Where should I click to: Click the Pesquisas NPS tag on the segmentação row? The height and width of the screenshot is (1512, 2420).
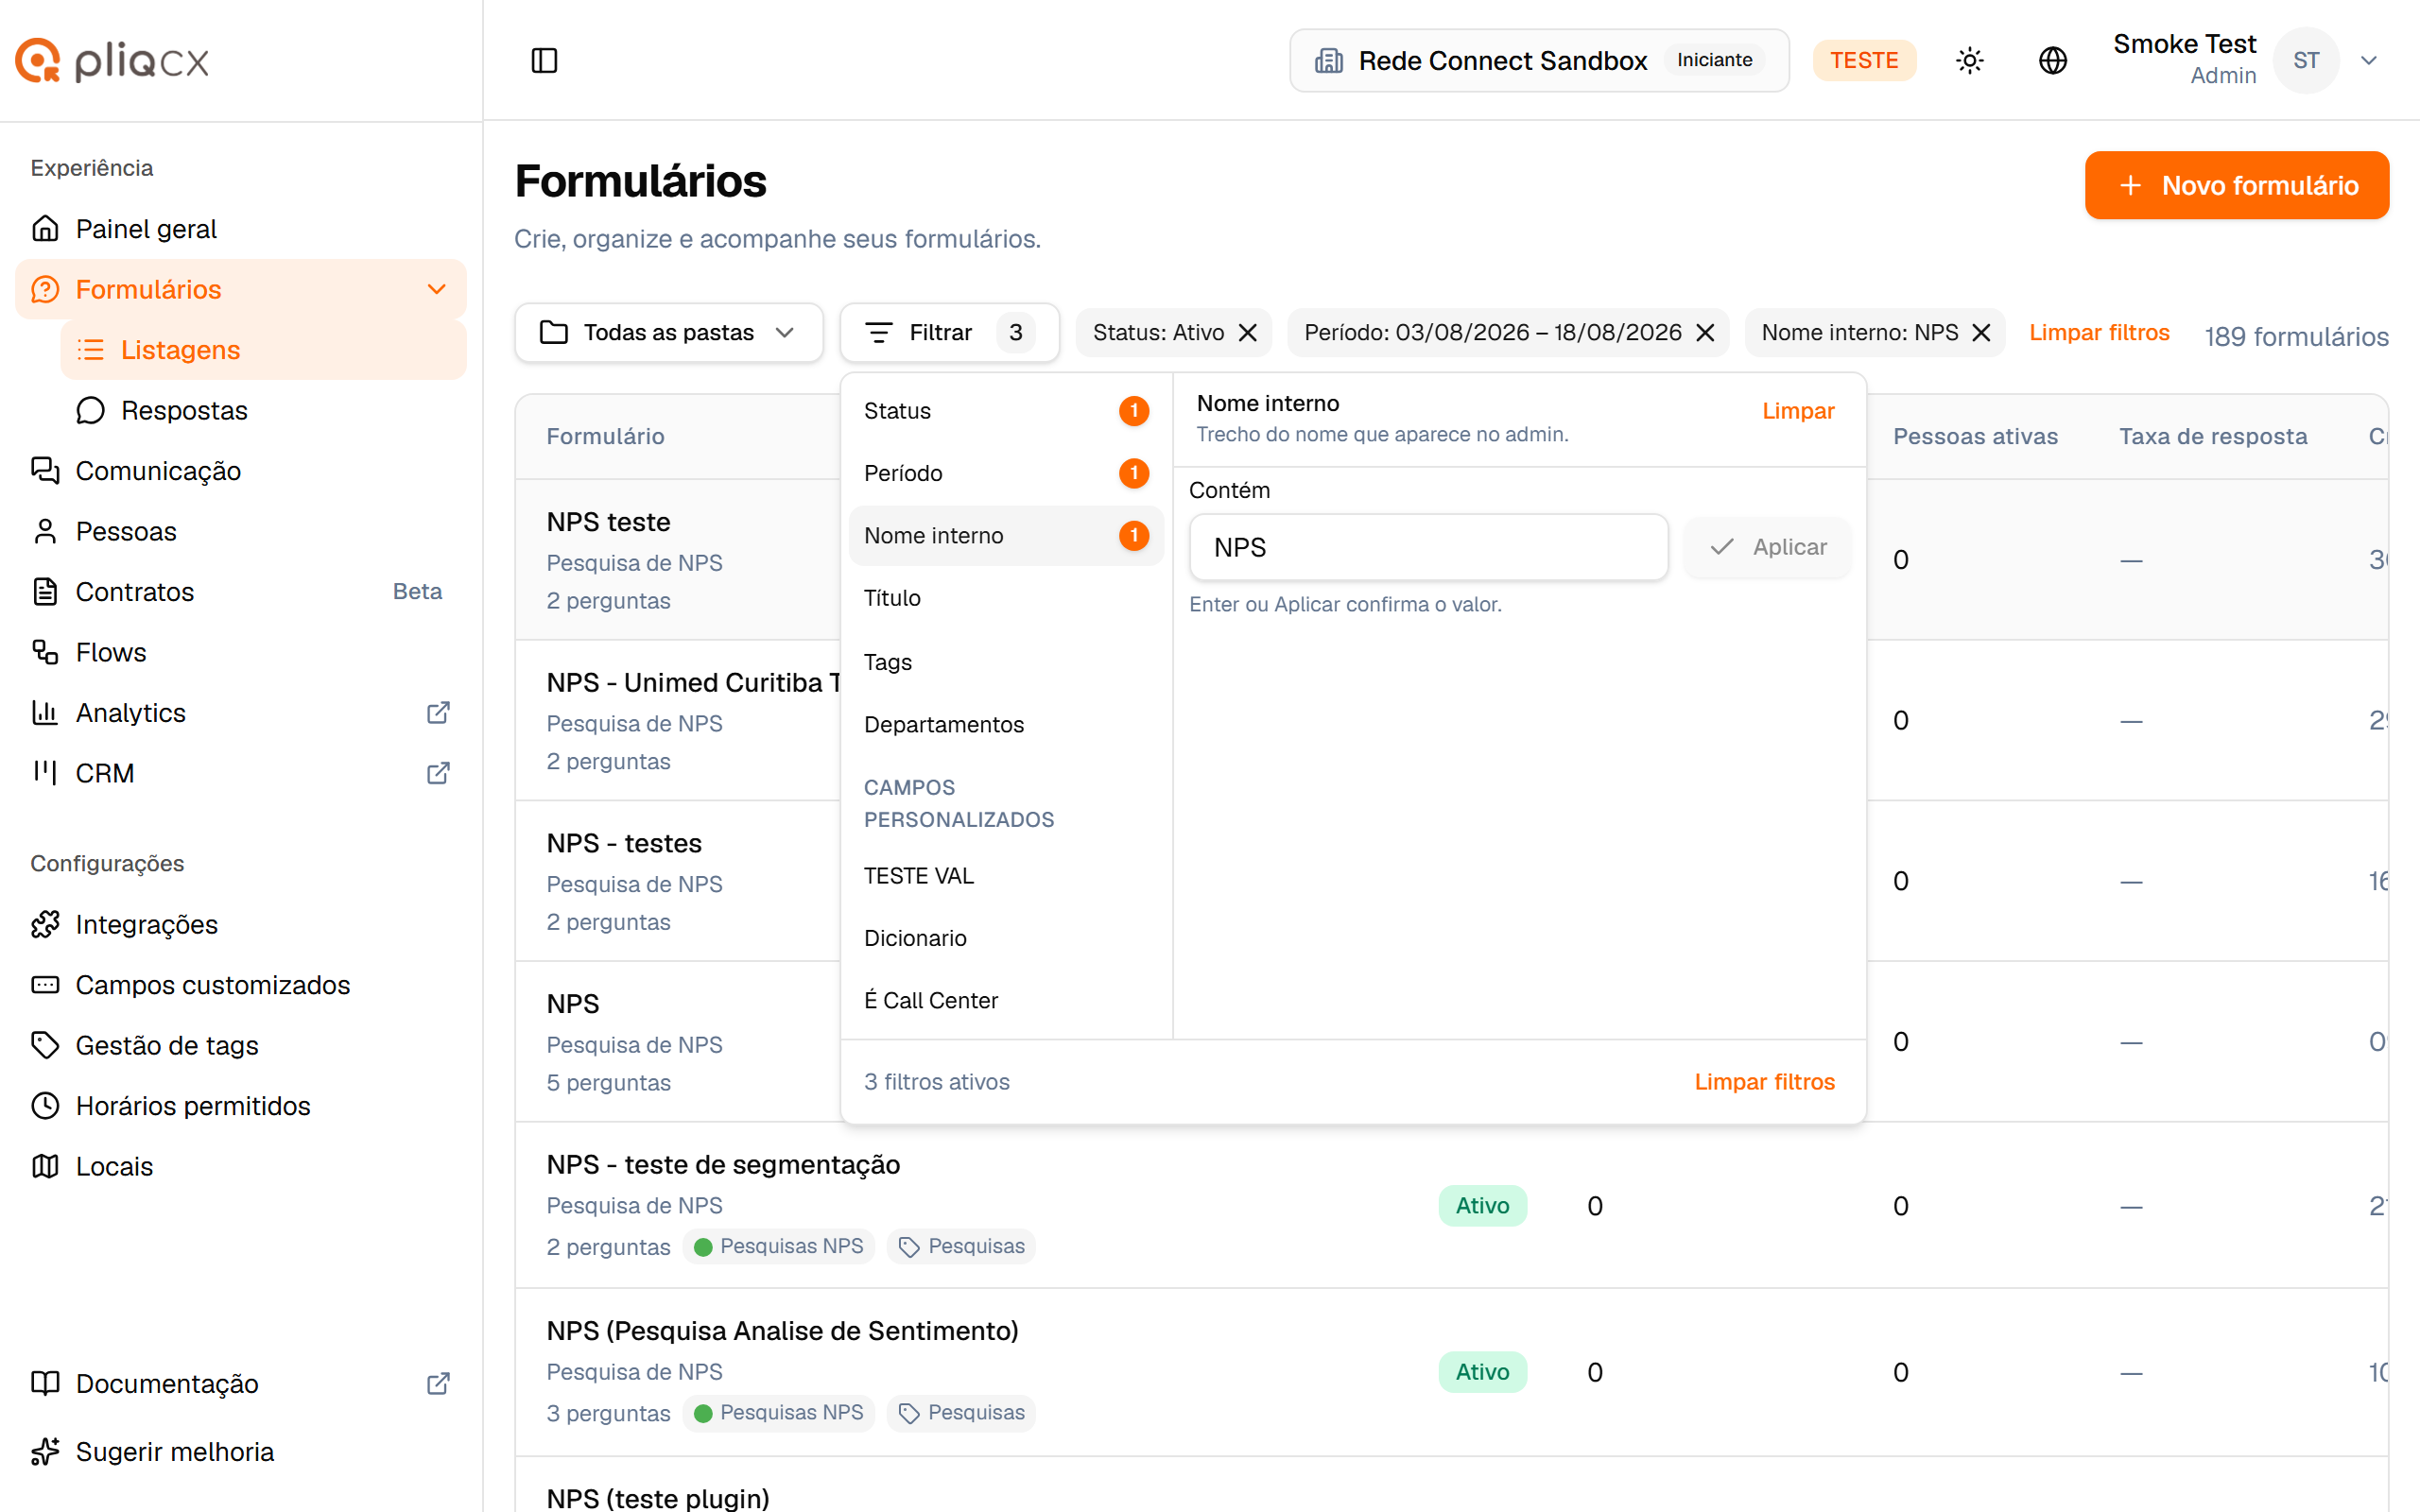click(x=778, y=1246)
